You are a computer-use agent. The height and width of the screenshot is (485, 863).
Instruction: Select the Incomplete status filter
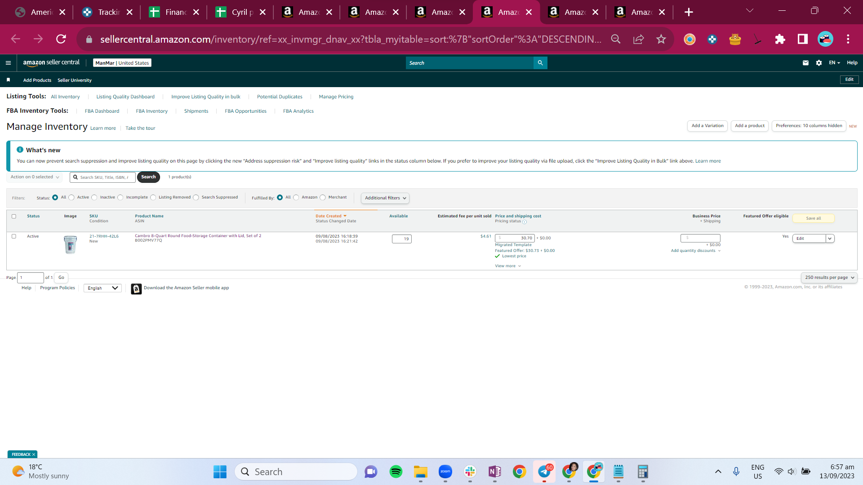pos(120,198)
